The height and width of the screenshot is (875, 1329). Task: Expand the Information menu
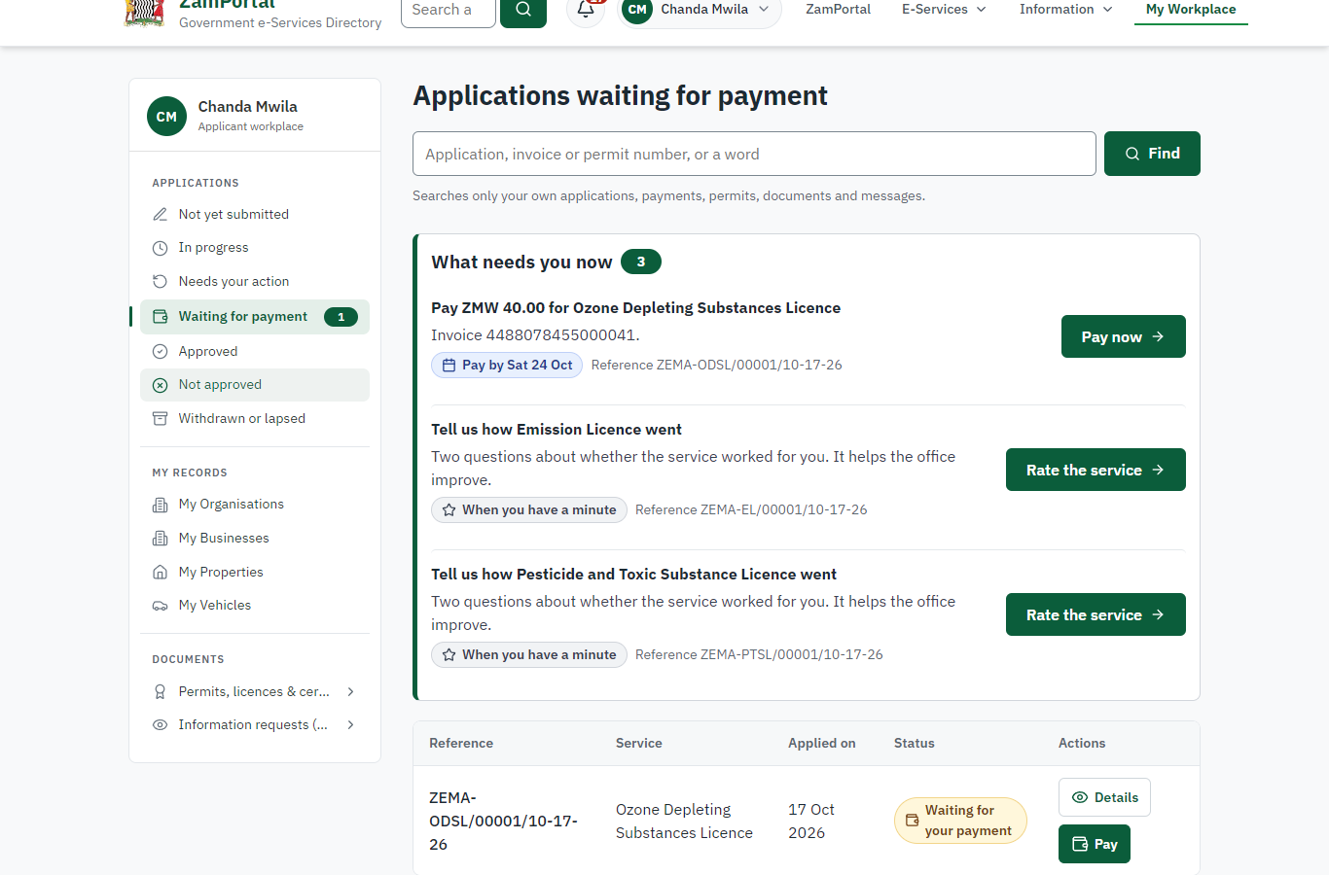pyautogui.click(x=1065, y=10)
